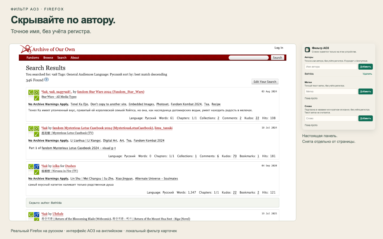Open the About menu
The width and height of the screenshot is (383, 239).
tap(75, 58)
